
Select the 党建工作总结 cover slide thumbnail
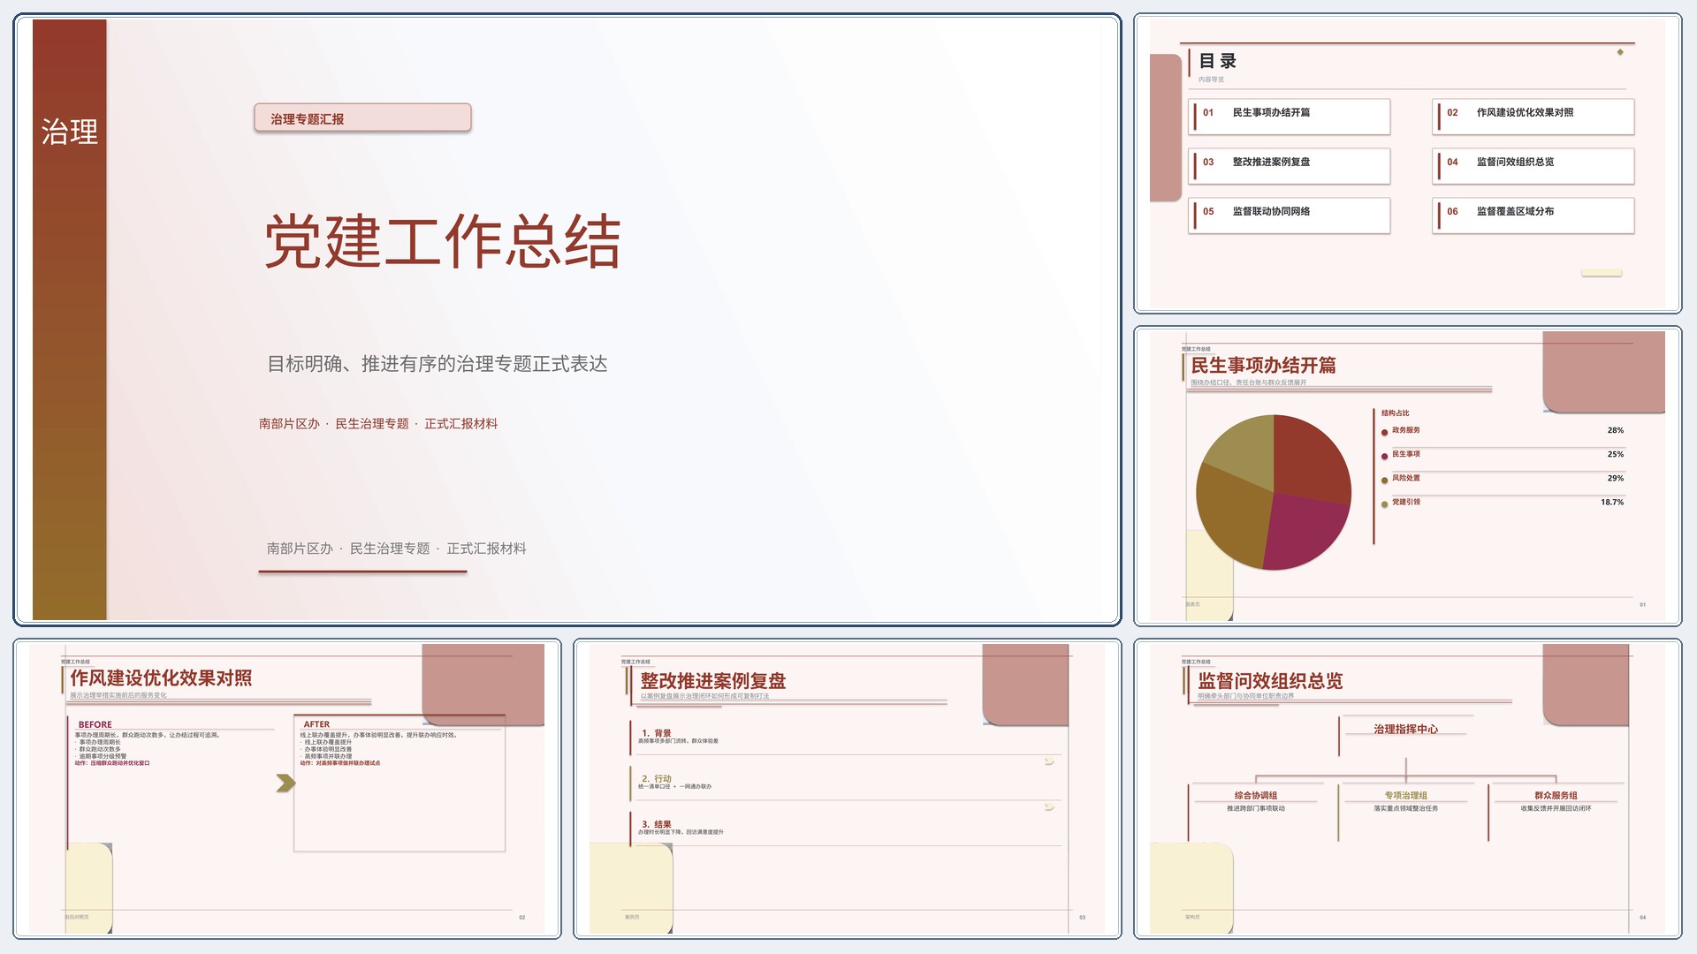(x=567, y=320)
